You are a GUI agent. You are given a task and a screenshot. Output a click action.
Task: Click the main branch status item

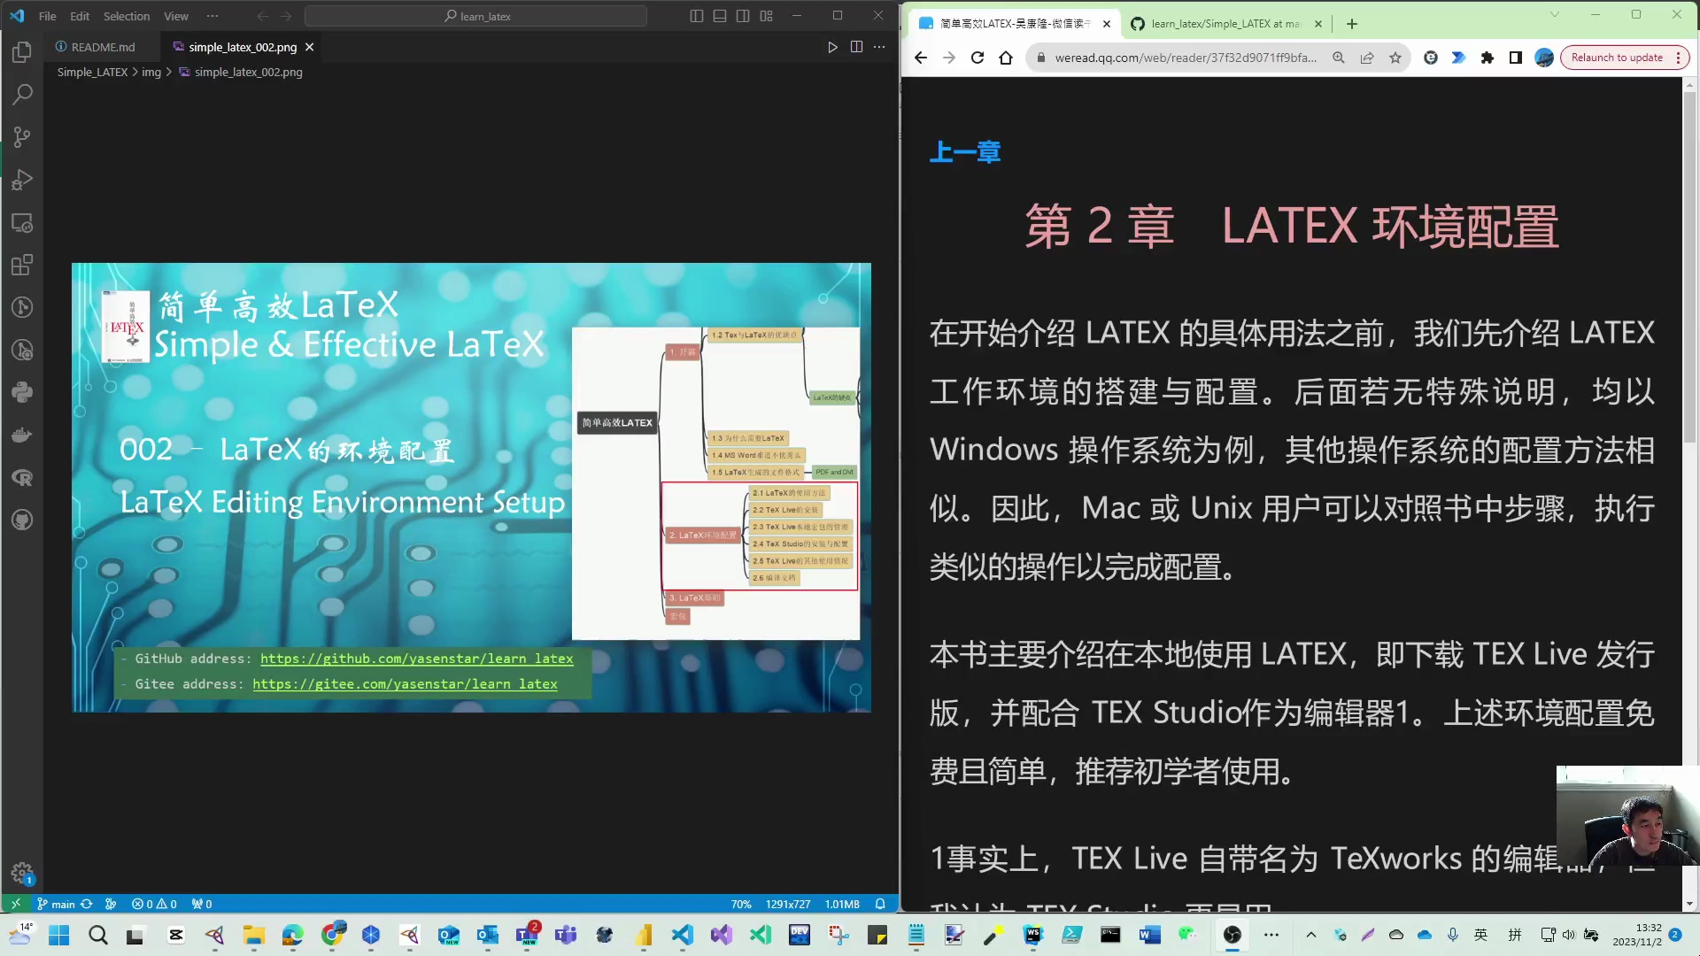[x=56, y=904]
